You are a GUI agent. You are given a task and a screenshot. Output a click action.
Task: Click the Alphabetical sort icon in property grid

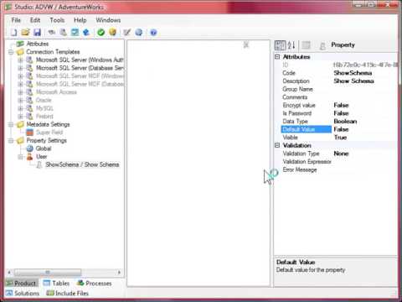291,45
